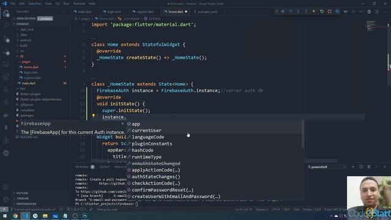Kill terminal with trash icon
This screenshot has height=220, width=391.
point(369,167)
